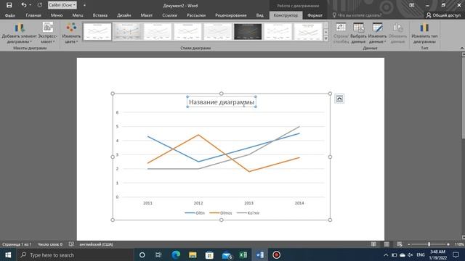Switch to Read Mode view icon

coord(373,244)
